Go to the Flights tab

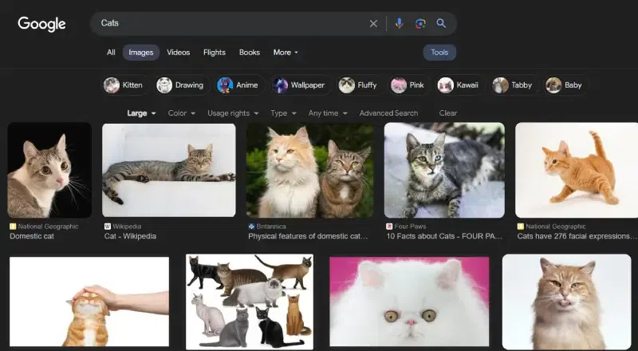click(x=215, y=52)
